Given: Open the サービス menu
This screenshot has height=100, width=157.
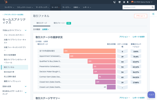Looking at the screenshot, I should point(66,7).
